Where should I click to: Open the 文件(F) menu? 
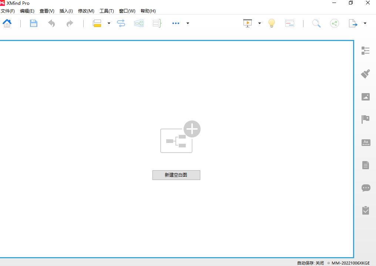(8, 11)
